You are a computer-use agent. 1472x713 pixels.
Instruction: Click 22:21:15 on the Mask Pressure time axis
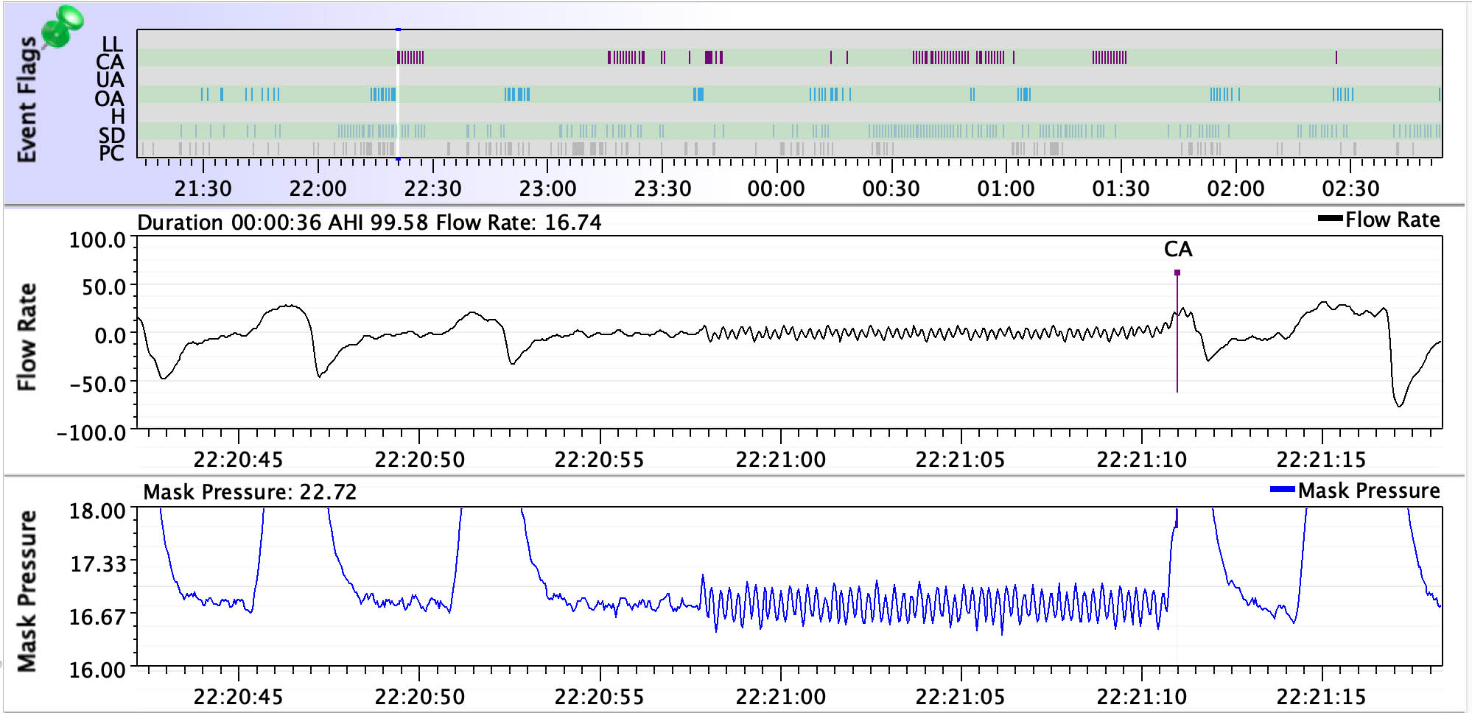coord(1322,697)
